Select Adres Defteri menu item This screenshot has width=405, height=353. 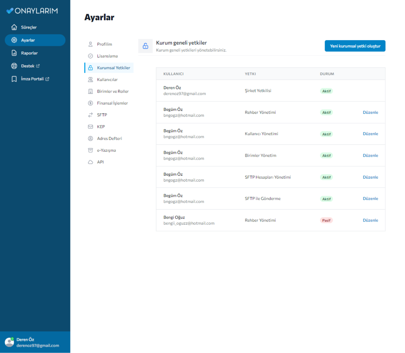pos(109,138)
